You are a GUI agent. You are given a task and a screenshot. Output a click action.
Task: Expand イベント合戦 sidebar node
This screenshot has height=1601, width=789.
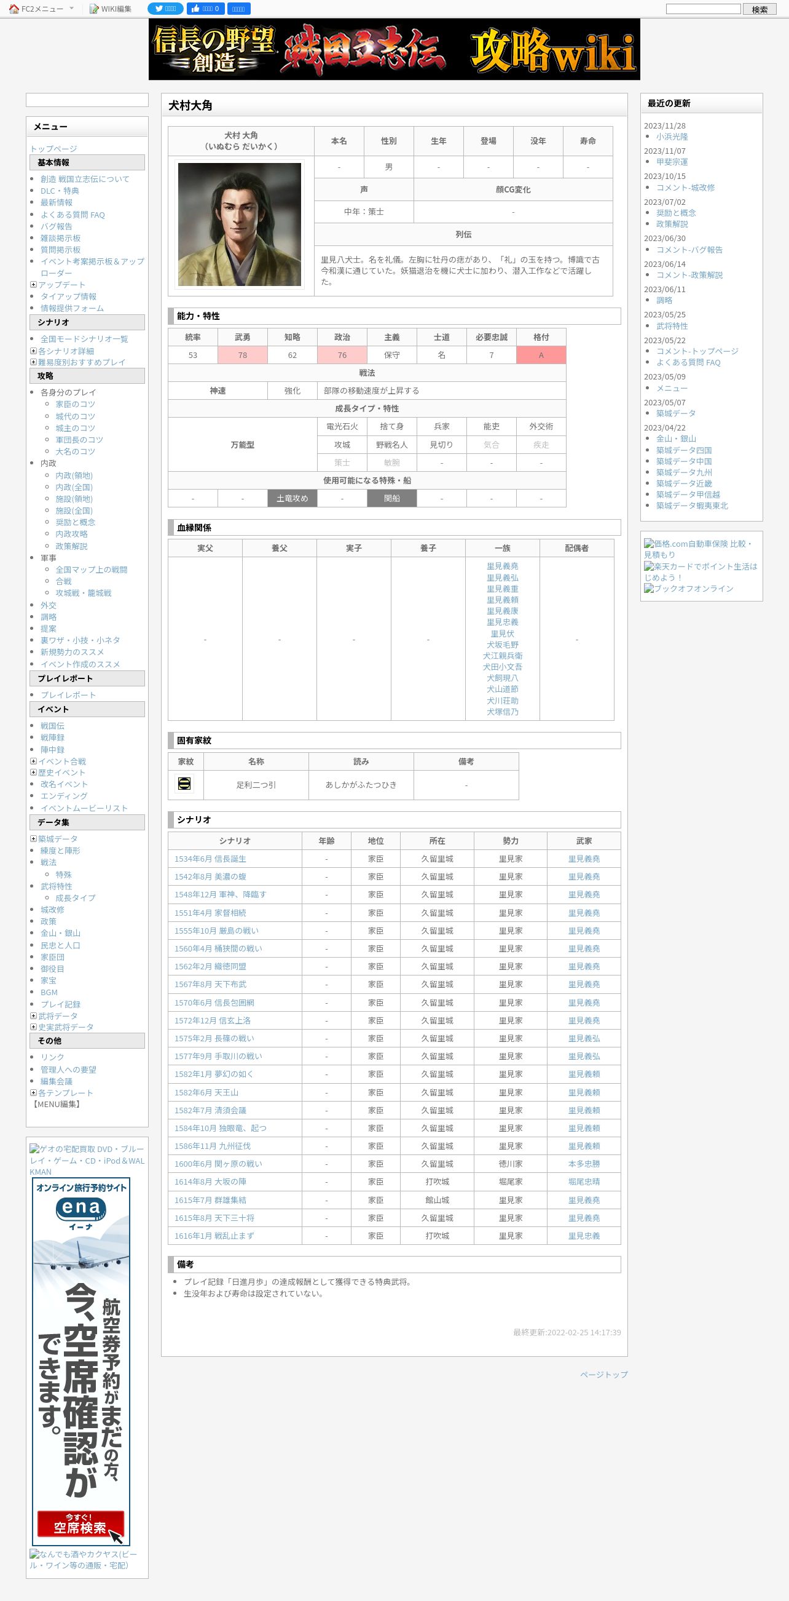tap(34, 761)
